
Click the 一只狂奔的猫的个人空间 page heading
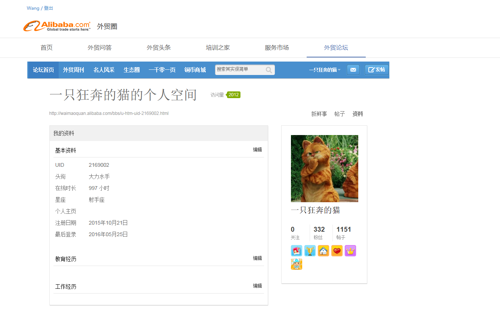123,95
